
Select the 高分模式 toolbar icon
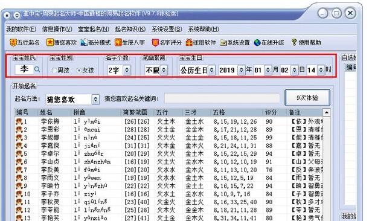pyautogui.click(x=84, y=42)
